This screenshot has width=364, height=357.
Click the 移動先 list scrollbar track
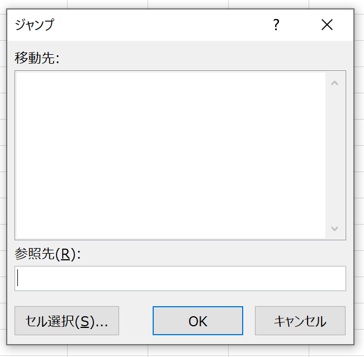(x=334, y=155)
